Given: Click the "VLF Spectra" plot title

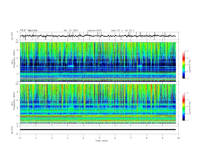Looking at the screenshot, I should [x=29, y=30].
